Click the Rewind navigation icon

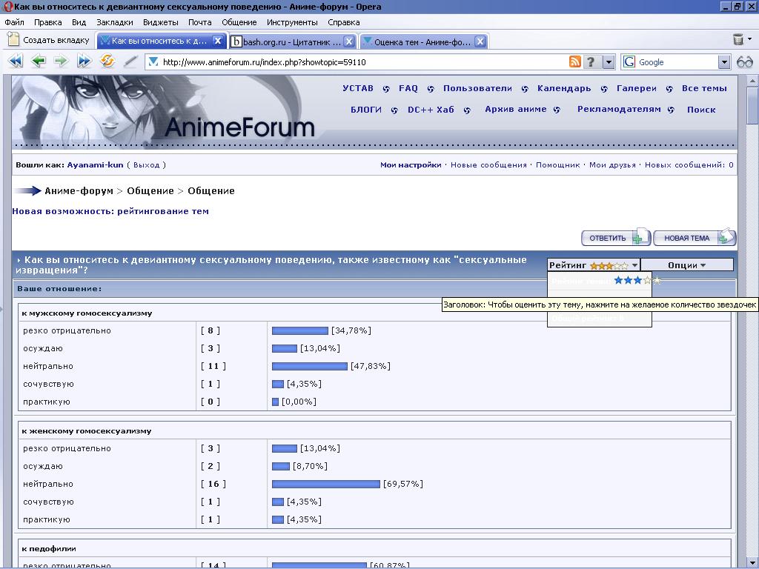click(x=16, y=61)
